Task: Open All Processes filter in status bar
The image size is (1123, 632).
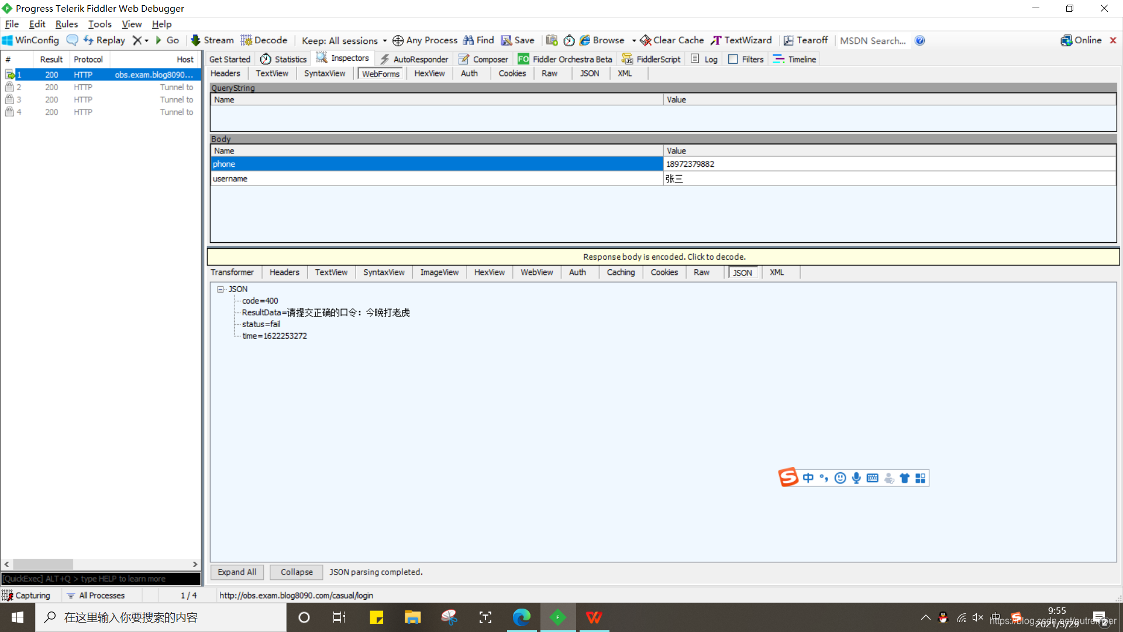Action: point(97,595)
